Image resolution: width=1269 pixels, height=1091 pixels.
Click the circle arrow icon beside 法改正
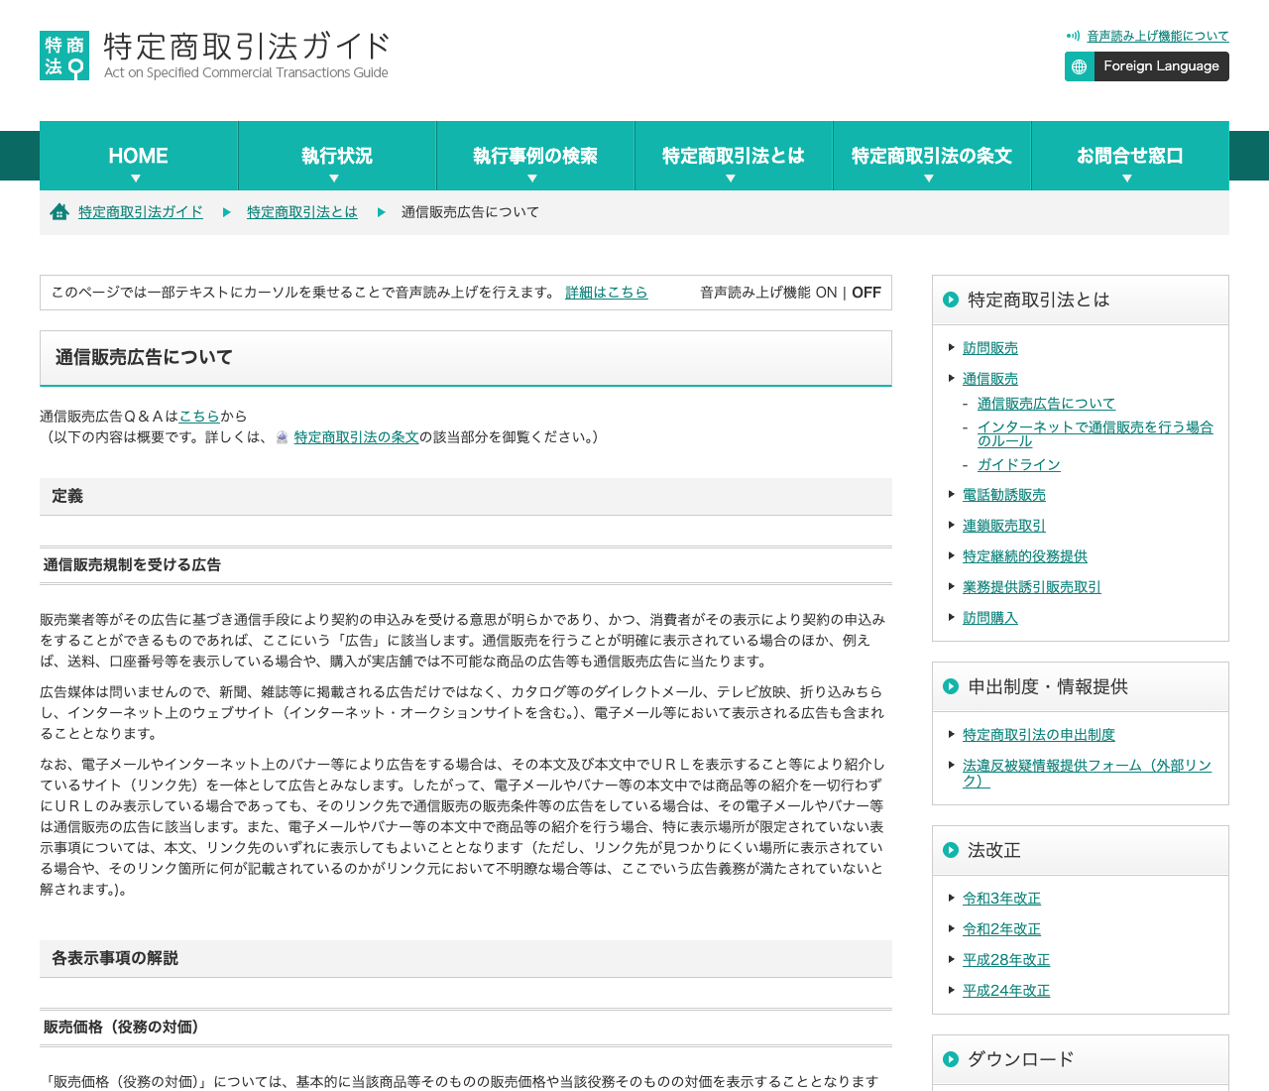coord(951,850)
